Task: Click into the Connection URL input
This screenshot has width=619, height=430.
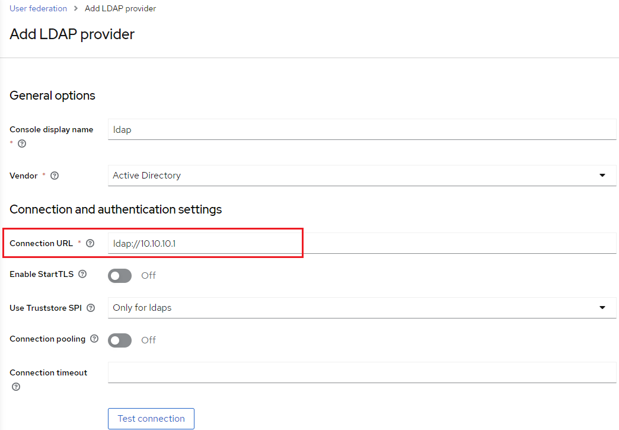Action: tap(362, 243)
